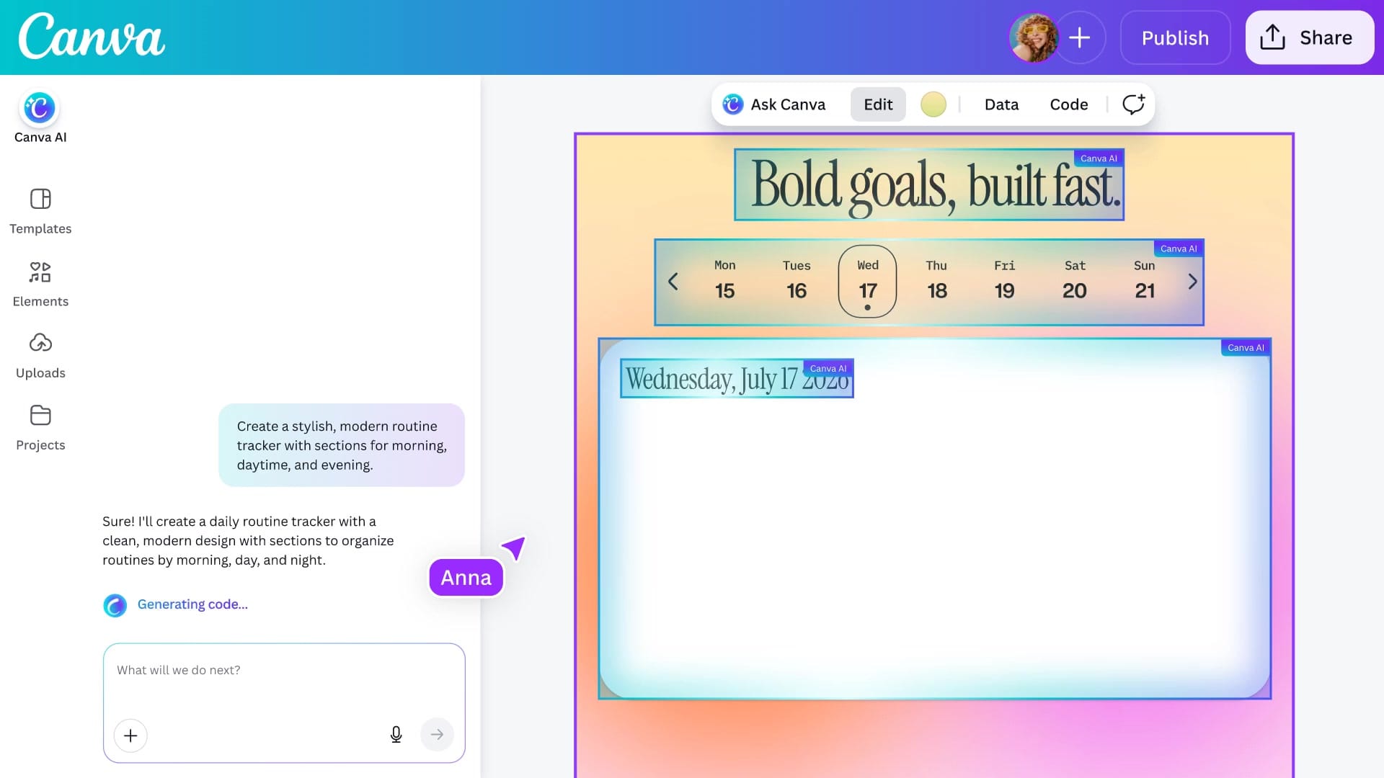Click the send arrow in prompt box
Image resolution: width=1384 pixels, height=778 pixels.
437,735
